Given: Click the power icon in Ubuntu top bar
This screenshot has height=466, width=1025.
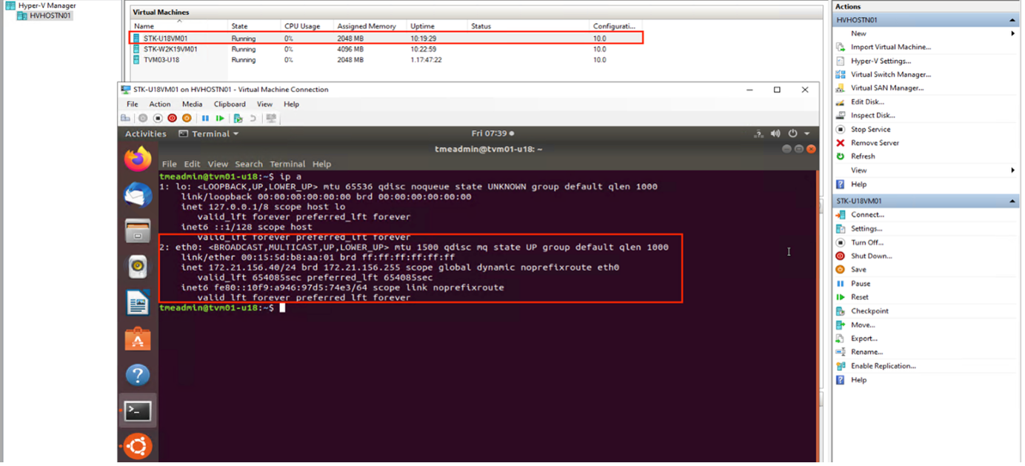Looking at the screenshot, I should [792, 134].
